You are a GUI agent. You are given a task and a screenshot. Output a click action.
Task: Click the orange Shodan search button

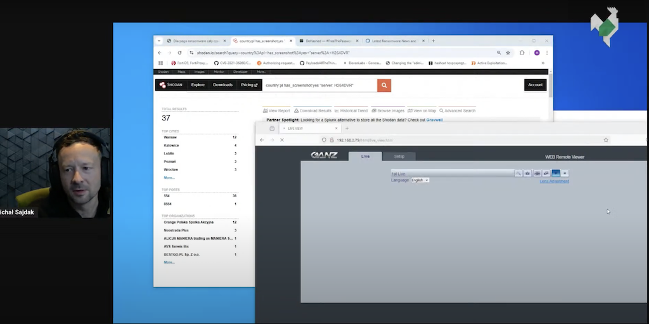pos(384,85)
